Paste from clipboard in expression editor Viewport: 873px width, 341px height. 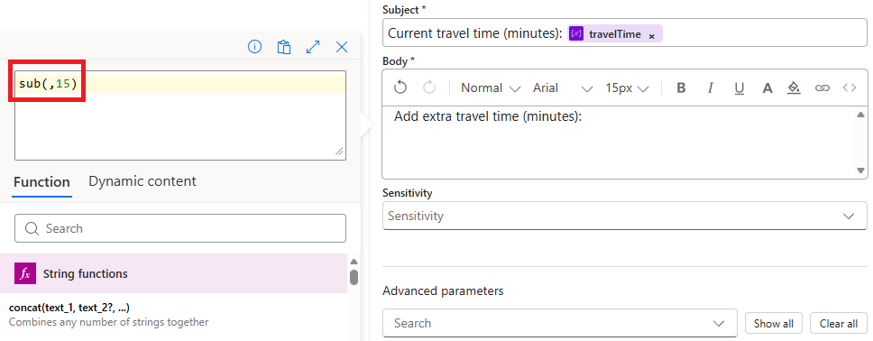click(x=284, y=47)
